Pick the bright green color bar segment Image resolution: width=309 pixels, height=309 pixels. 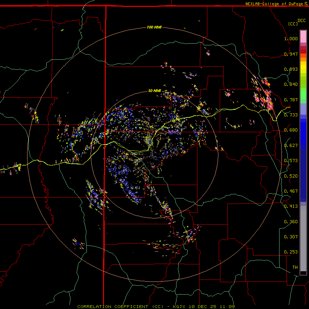(x=303, y=94)
